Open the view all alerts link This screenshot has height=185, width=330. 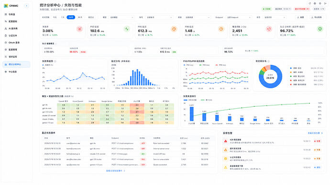pyautogui.click(x=315, y=133)
